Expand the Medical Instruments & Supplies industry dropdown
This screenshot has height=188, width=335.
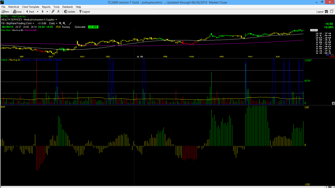click(56, 20)
